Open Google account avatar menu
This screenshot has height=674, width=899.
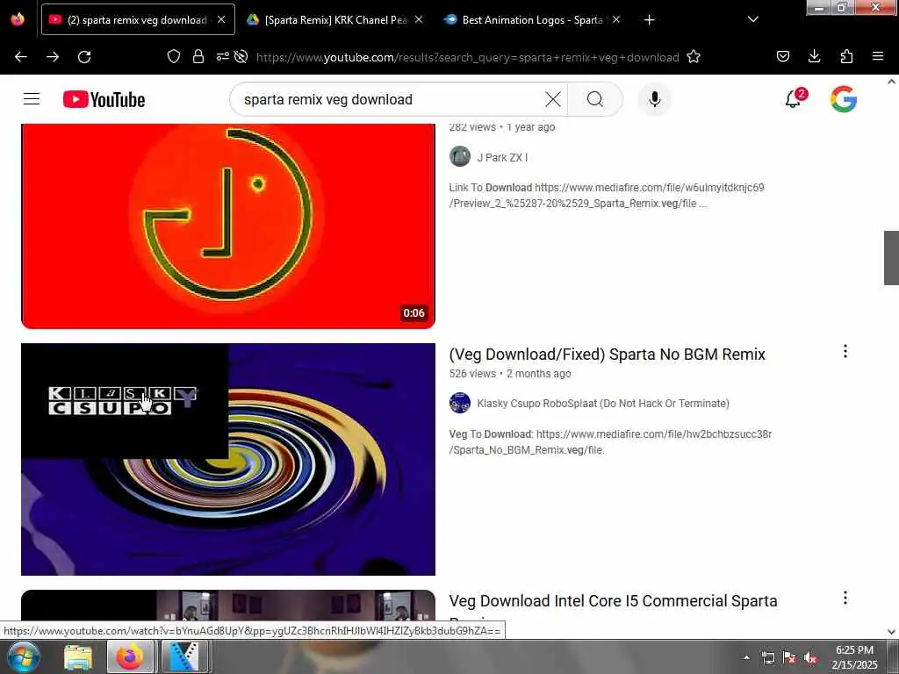pos(844,99)
